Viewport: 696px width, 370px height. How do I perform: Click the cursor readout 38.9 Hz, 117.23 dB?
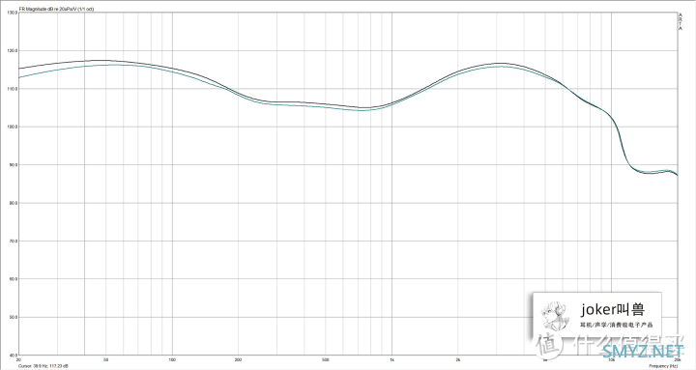coord(43,366)
